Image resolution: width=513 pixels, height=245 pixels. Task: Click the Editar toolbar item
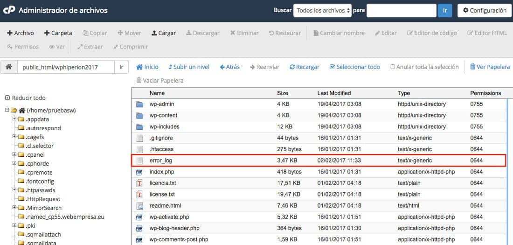[386, 33]
